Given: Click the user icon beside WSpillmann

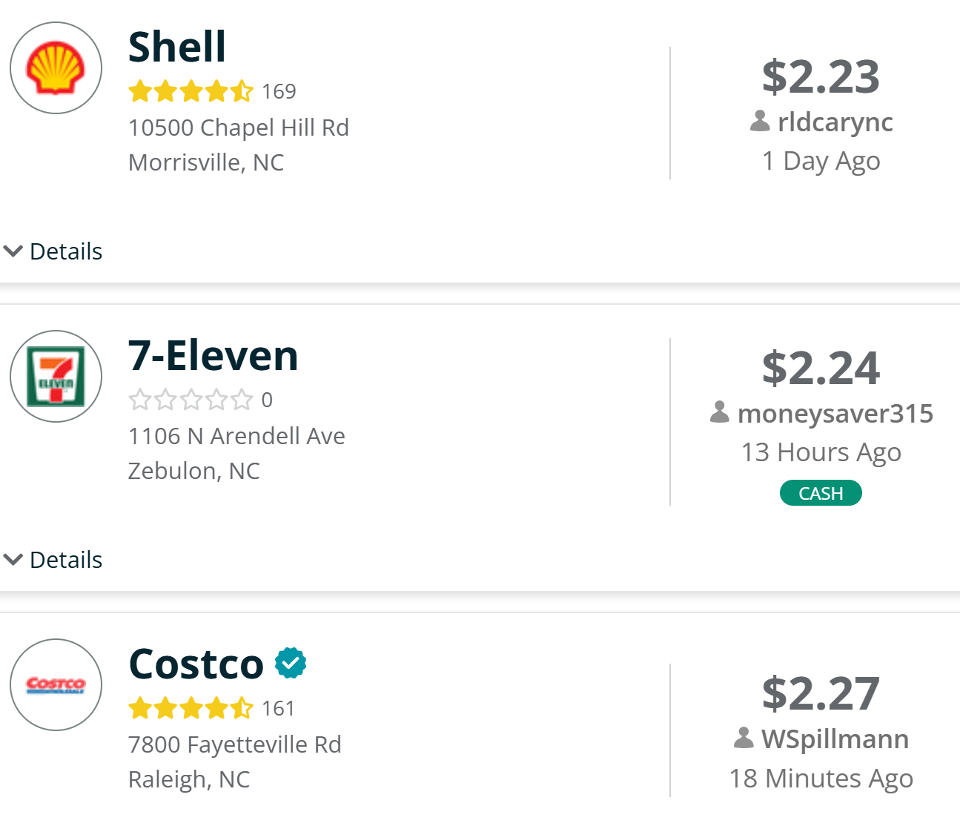Looking at the screenshot, I should 744,739.
